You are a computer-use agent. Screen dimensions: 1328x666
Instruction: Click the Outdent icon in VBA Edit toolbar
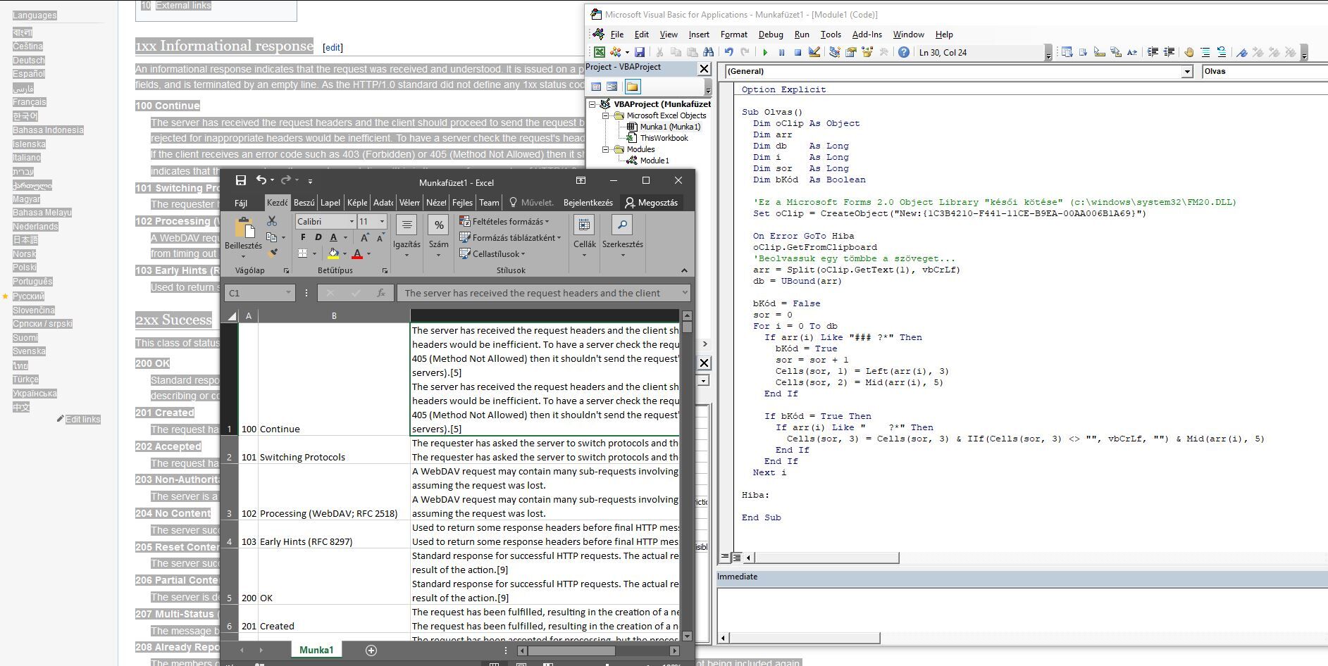1169,52
